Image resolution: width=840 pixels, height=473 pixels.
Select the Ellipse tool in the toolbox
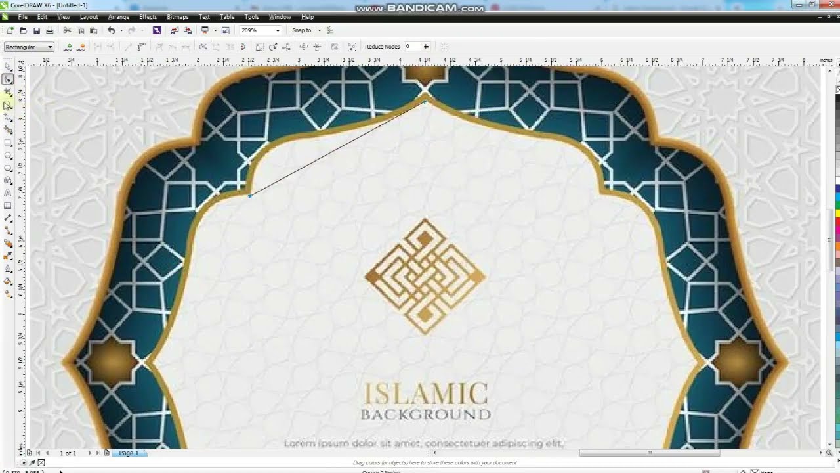tap(8, 156)
